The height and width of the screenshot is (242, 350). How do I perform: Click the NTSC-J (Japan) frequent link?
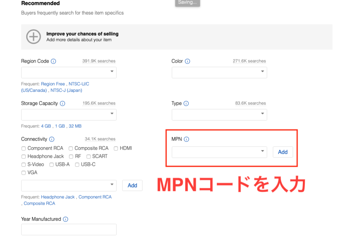click(x=66, y=90)
